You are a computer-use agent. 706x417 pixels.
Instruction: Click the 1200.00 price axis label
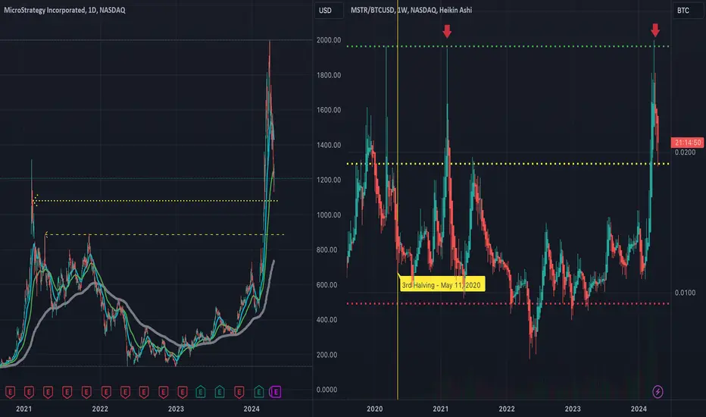(x=329, y=180)
